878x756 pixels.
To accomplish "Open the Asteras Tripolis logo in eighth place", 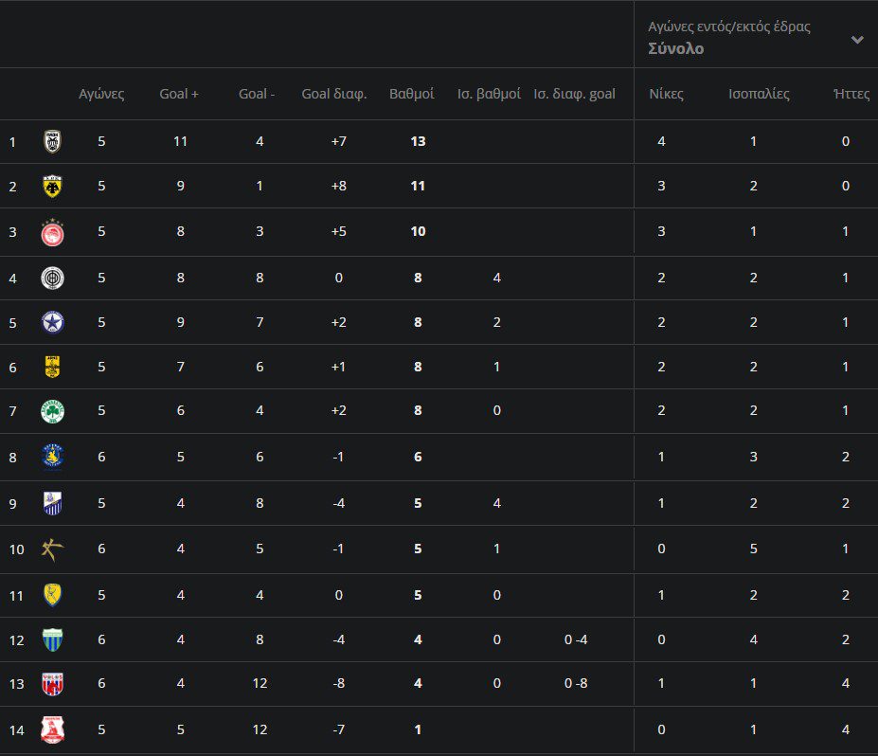I will click(x=52, y=457).
